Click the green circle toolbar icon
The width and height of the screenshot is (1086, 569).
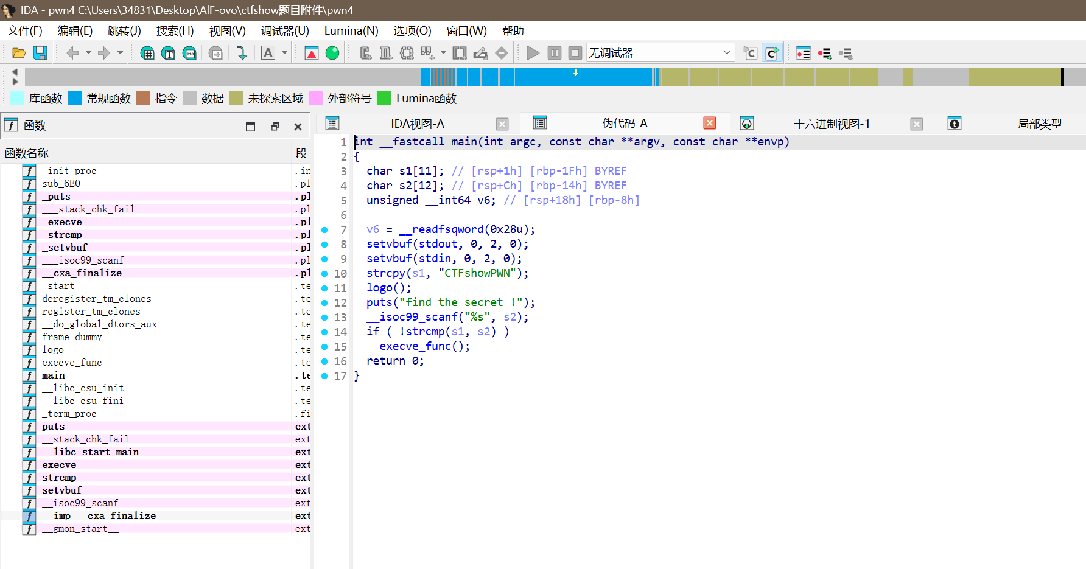point(332,54)
